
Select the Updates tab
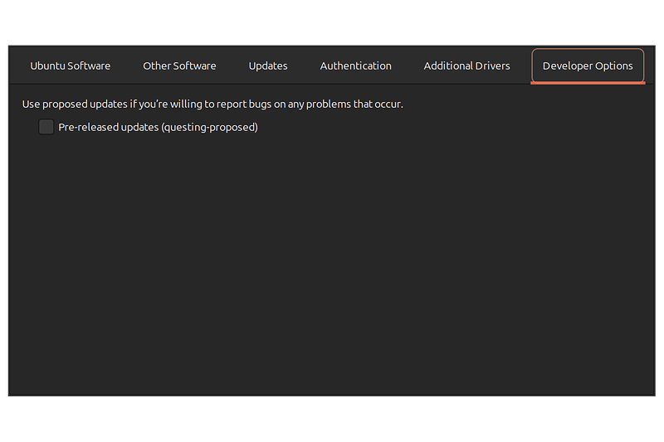tap(268, 66)
